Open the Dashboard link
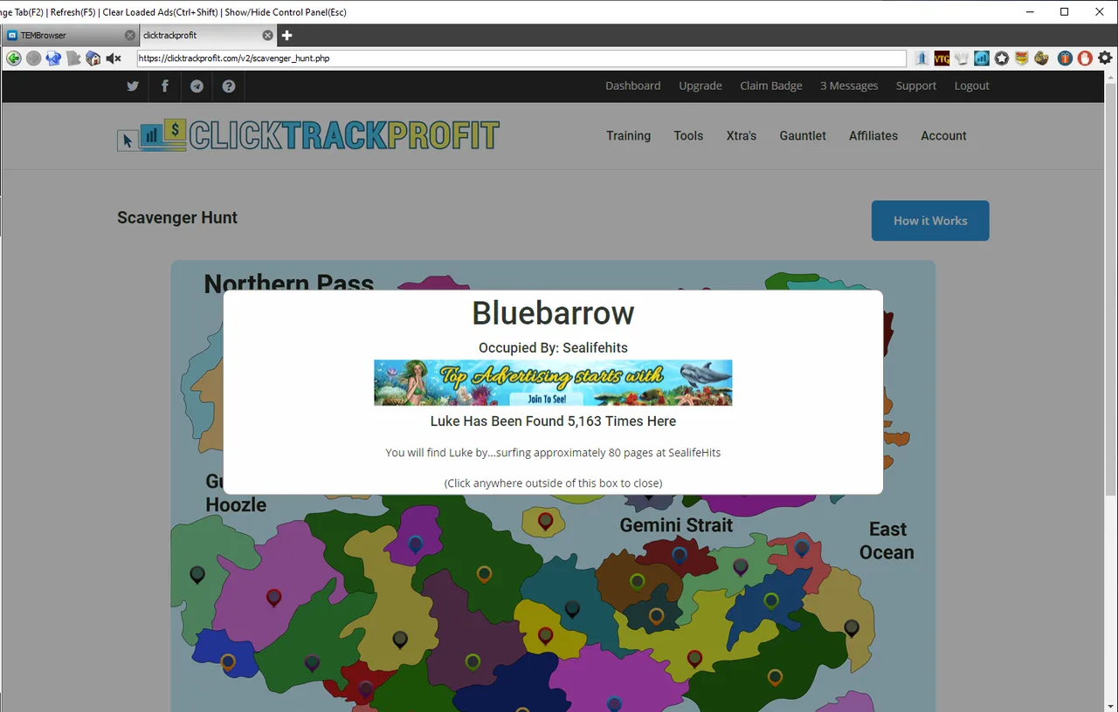This screenshot has height=712, width=1118. pos(633,86)
